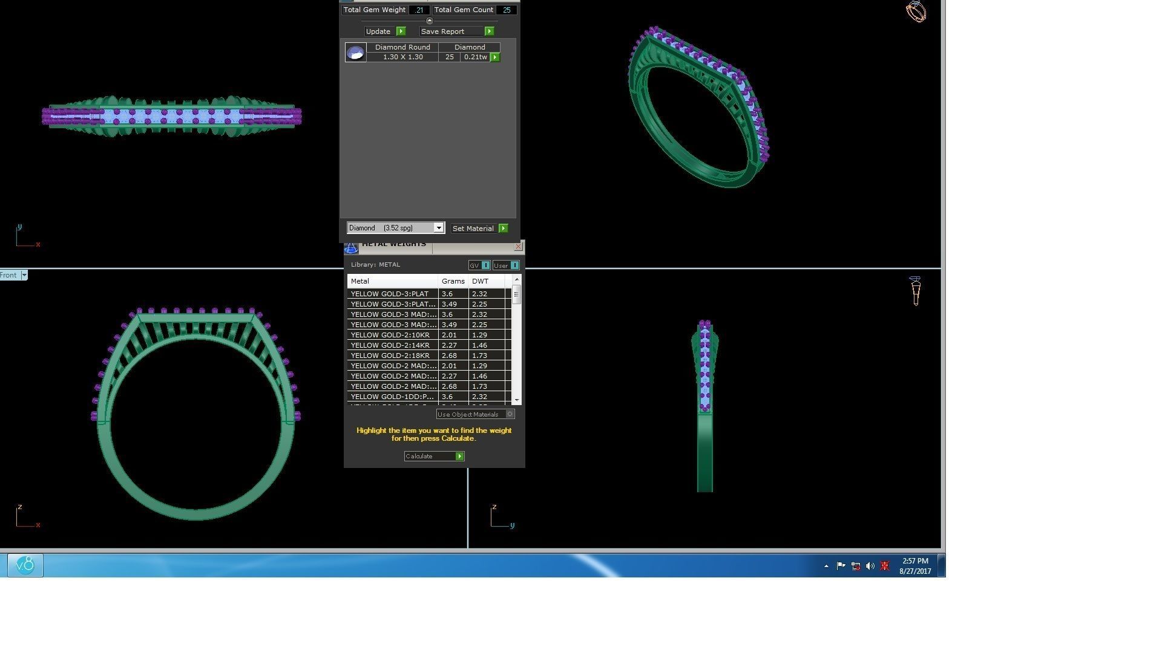Click the metal list scroll down arrow
The height and width of the screenshot is (653, 1162).
click(516, 400)
